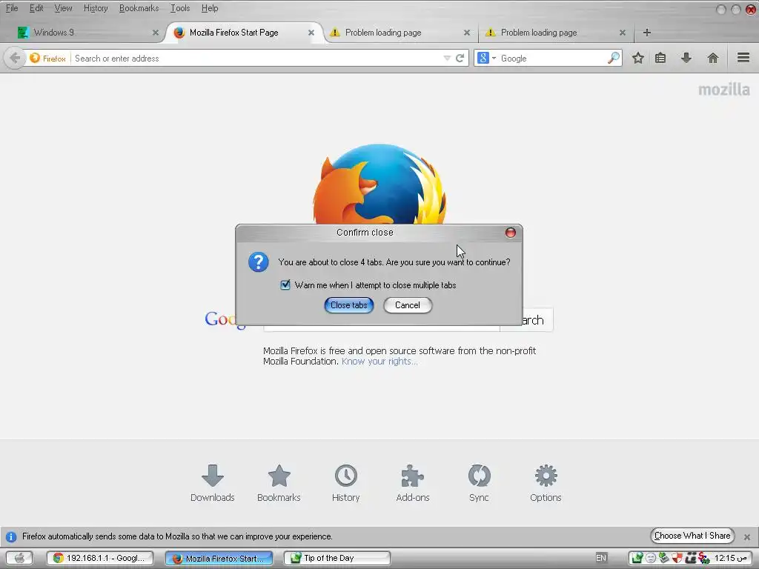Click the EN language indicator in taskbar
759x569 pixels.
[x=600, y=558]
